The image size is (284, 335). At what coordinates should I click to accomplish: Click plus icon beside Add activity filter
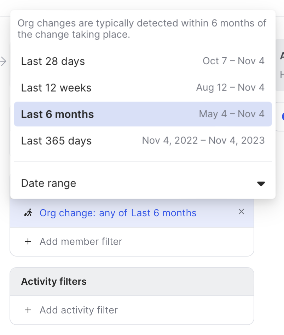[x=28, y=310]
